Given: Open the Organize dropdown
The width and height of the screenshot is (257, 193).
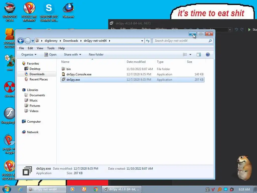Looking at the screenshot, I should [x=29, y=55].
